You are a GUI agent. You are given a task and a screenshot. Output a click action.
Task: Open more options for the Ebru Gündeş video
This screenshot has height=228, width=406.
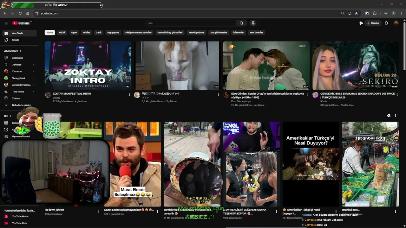(308, 94)
